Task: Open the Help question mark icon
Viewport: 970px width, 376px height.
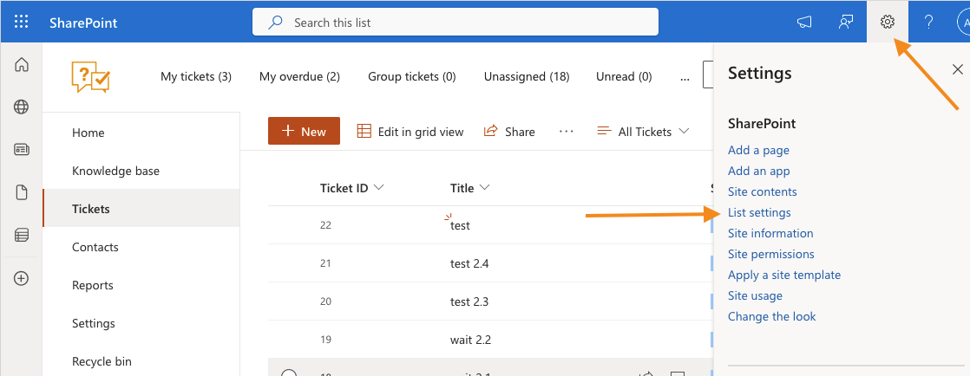Action: (x=928, y=22)
